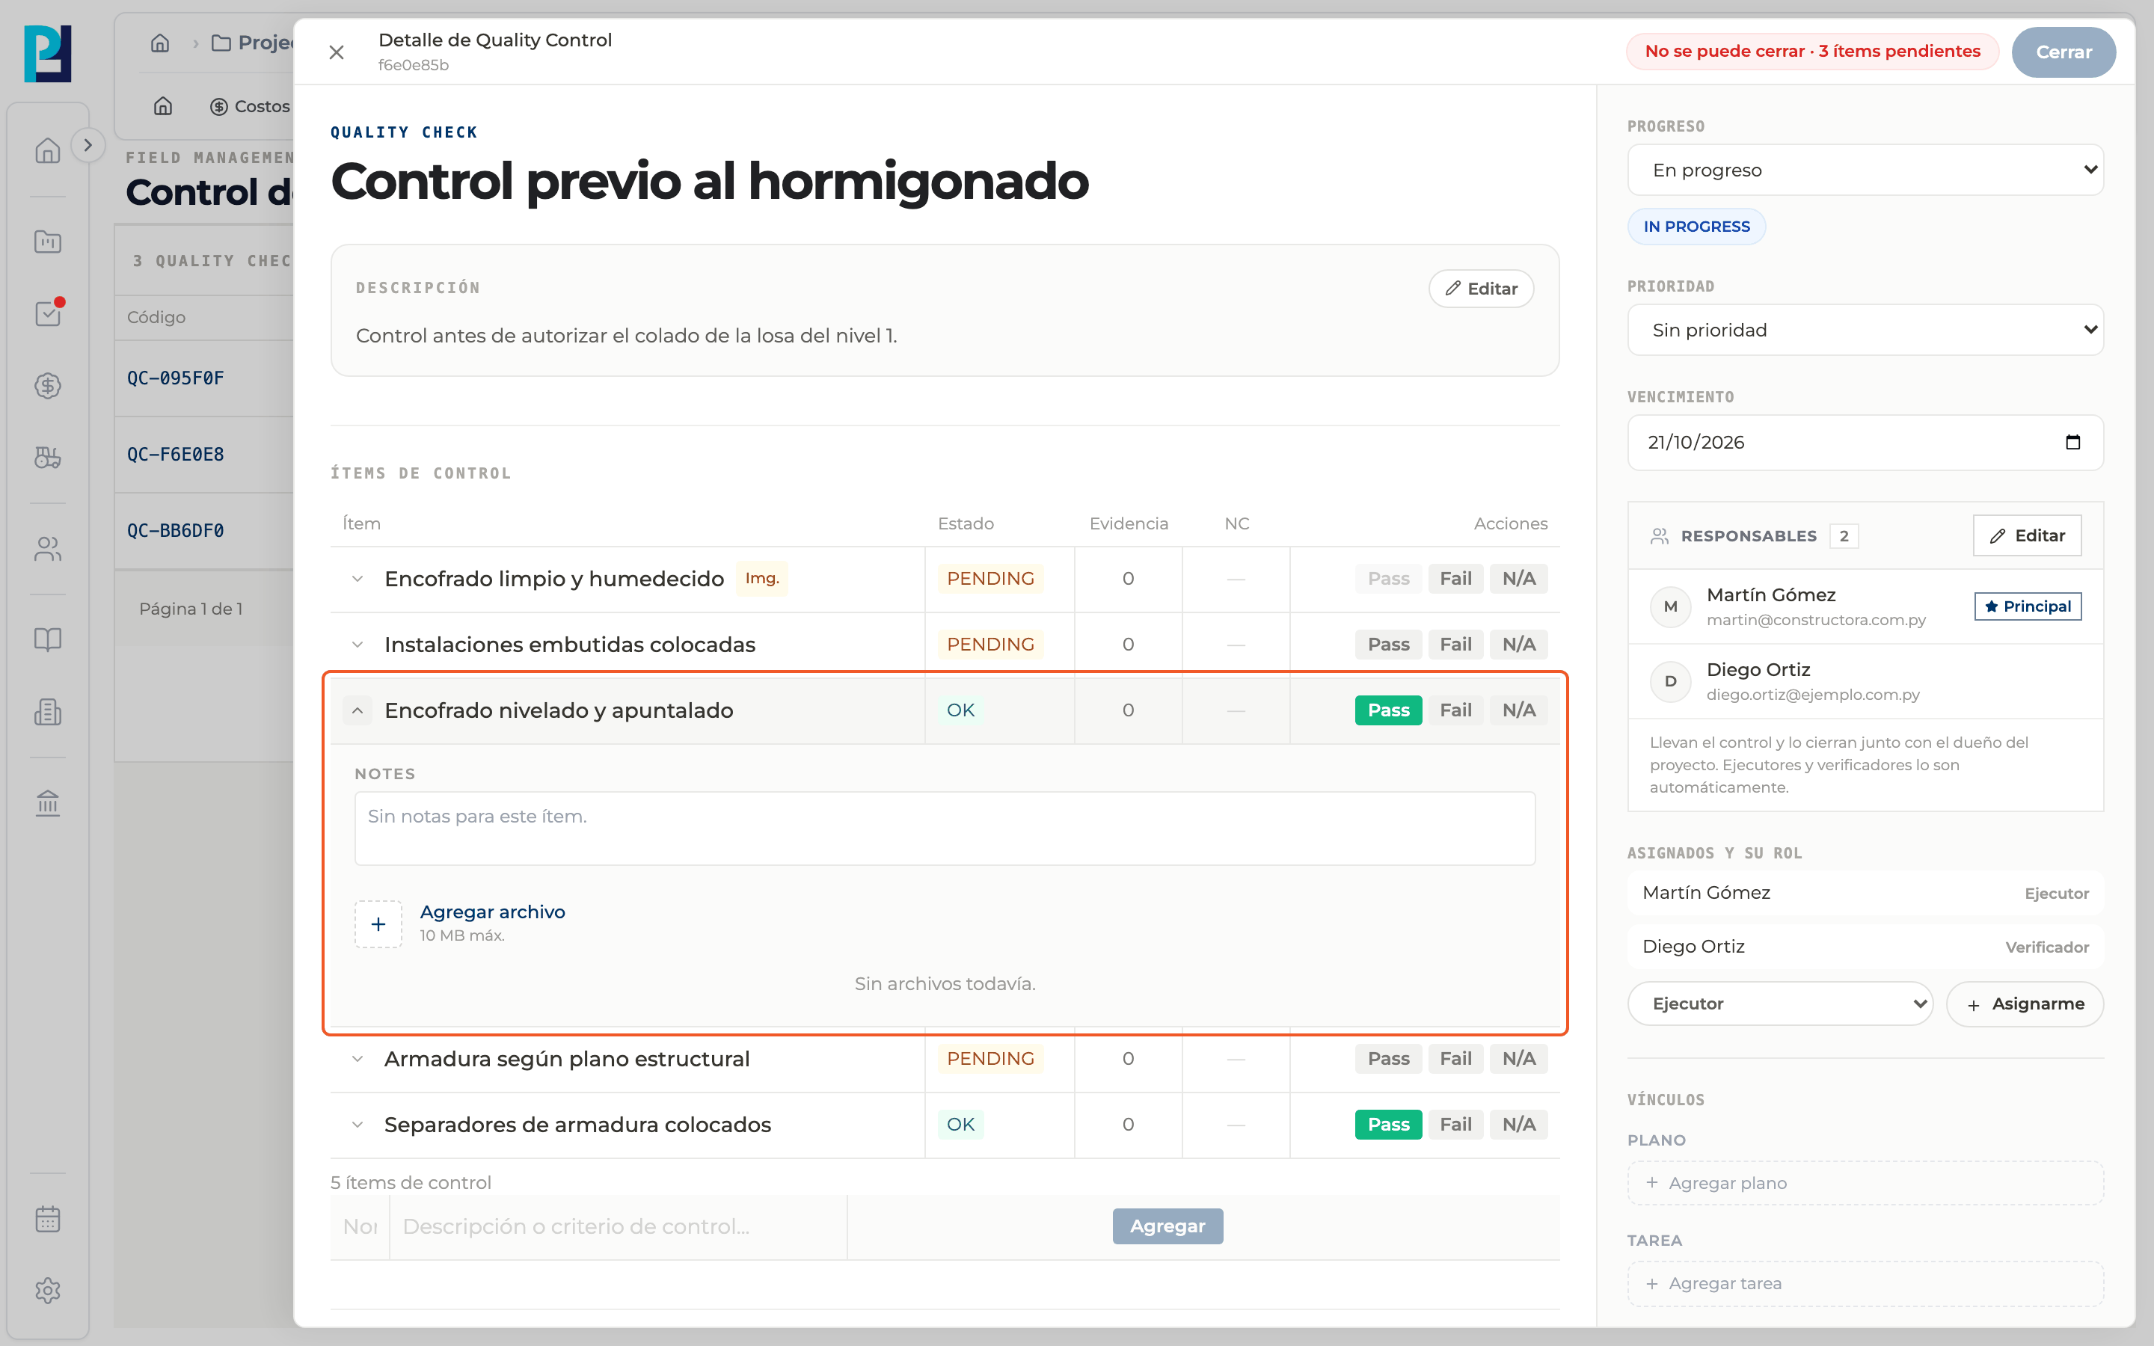Mark Armadura según plano estructural as Pass
Image resolution: width=2154 pixels, height=1346 pixels.
point(1389,1058)
